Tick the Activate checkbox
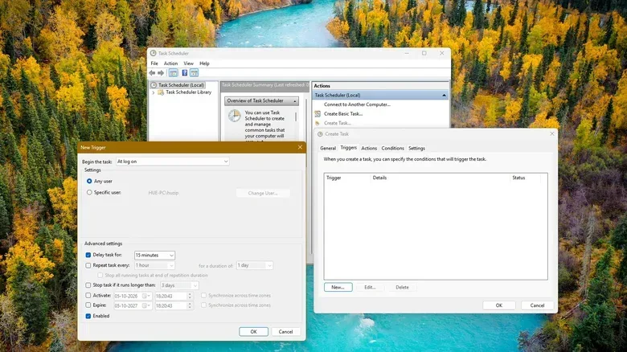This screenshot has width=627, height=352. [x=88, y=296]
